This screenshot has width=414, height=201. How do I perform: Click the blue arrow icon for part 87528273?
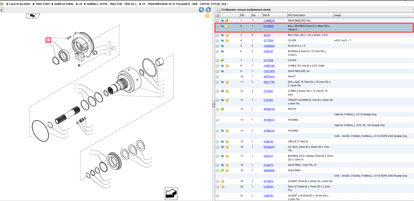click(222, 147)
